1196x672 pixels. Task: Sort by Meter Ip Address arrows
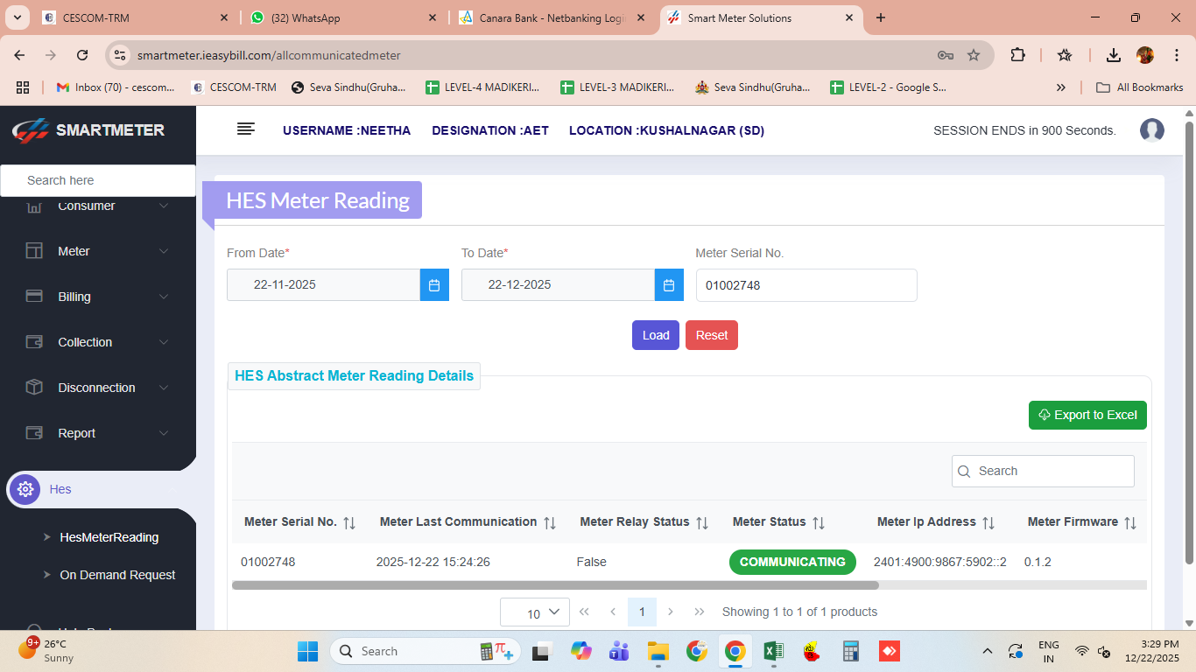988,522
